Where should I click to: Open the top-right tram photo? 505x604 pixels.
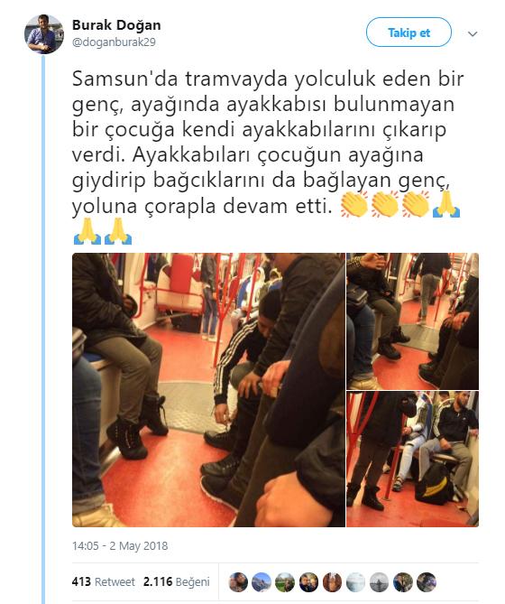(413, 321)
